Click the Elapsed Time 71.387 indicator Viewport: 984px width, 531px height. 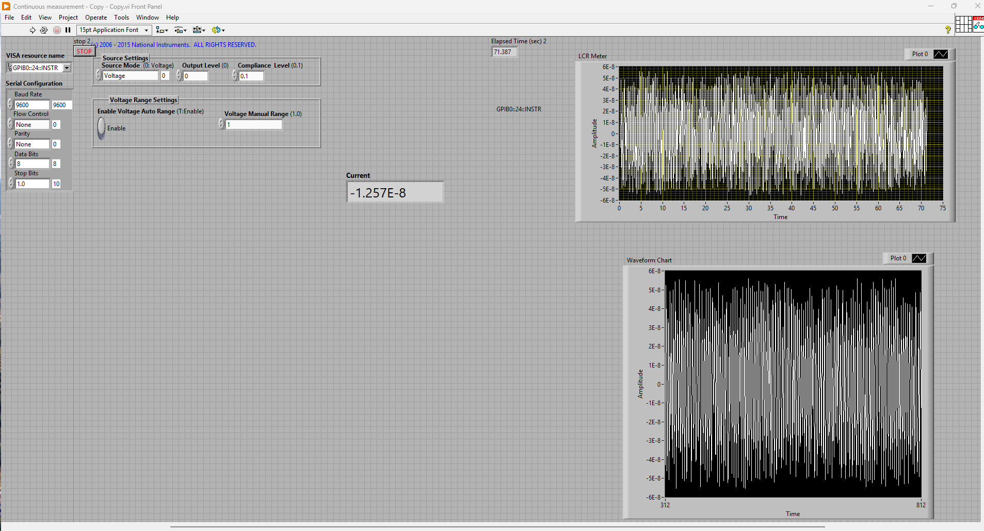[504, 52]
